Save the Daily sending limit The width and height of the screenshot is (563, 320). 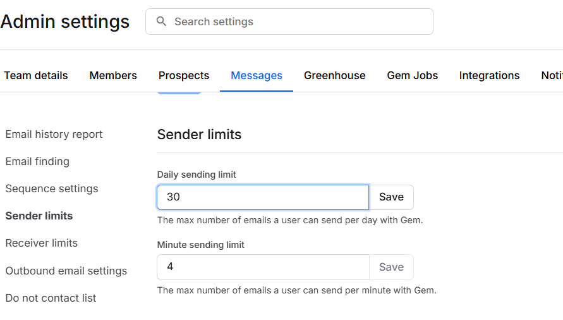[x=391, y=197]
